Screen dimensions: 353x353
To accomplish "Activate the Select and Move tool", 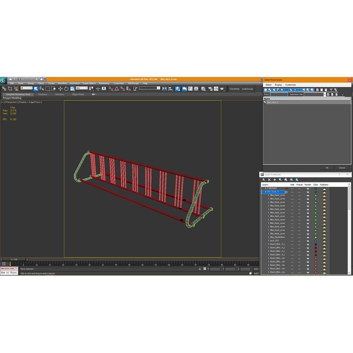I will (x=60, y=89).
